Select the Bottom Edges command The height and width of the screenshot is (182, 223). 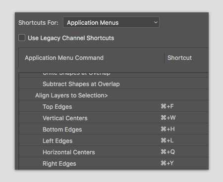[x=62, y=130]
